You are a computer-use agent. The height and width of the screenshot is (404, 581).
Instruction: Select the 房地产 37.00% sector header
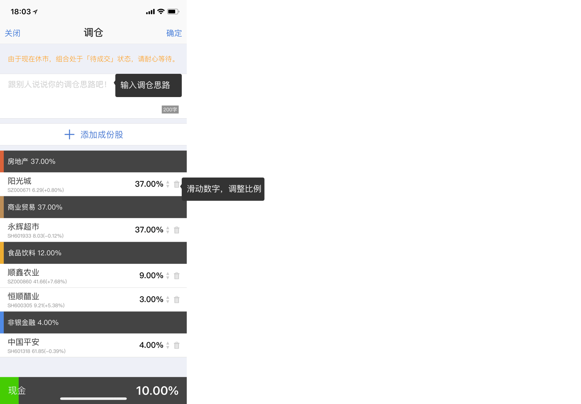[x=93, y=161]
